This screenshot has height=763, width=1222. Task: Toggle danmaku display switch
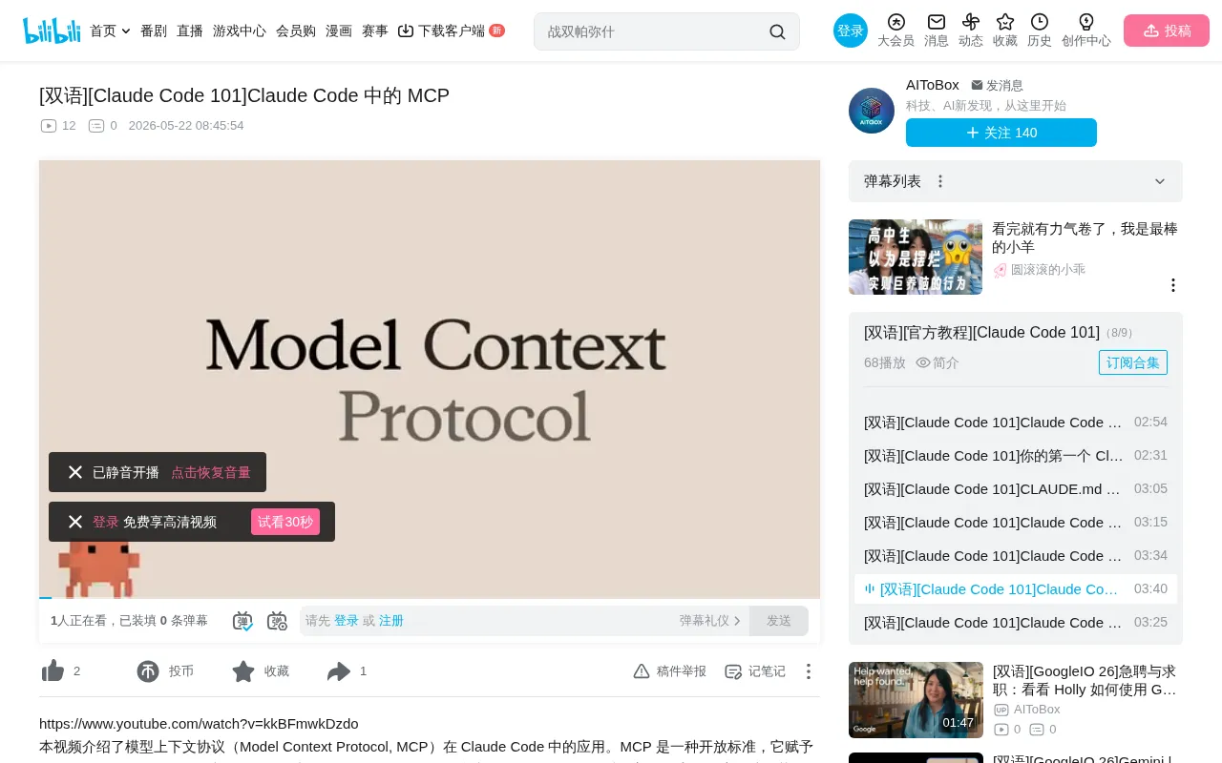[242, 621]
